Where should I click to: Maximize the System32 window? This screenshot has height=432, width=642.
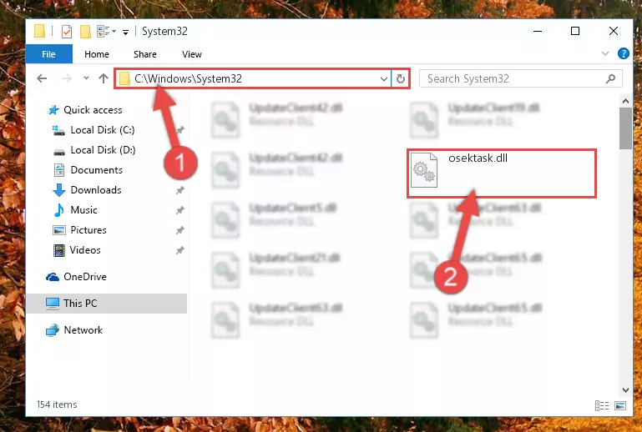(575, 31)
